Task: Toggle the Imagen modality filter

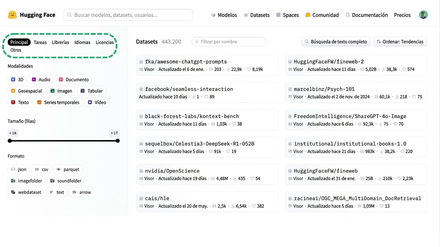Action: point(61,91)
